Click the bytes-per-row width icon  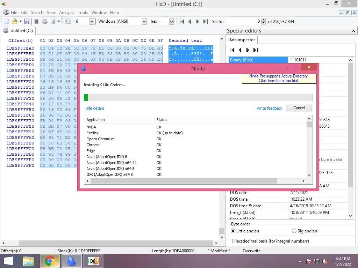tap(68, 21)
